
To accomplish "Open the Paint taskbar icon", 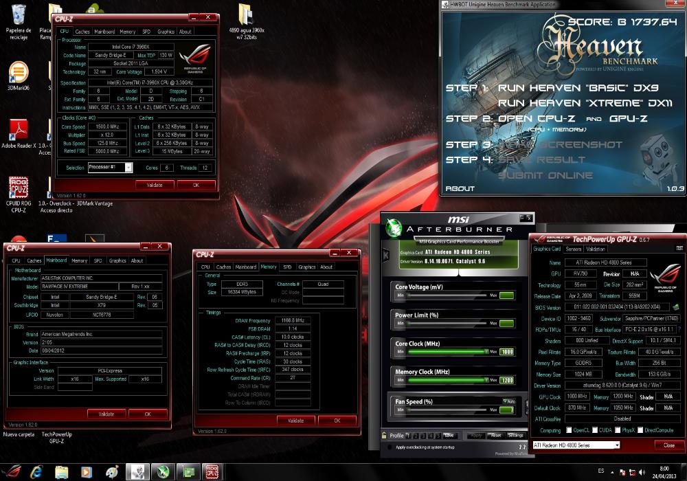I will coord(112,472).
